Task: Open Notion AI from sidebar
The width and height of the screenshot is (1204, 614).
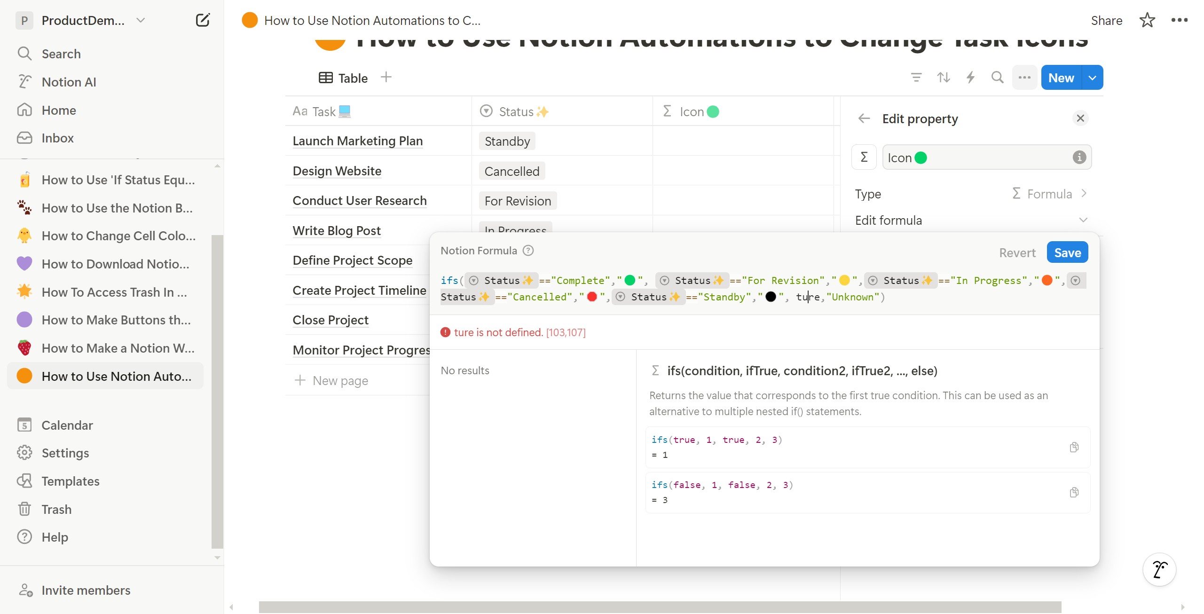Action: click(69, 82)
